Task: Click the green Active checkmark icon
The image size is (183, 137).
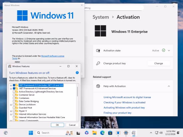Action: point(163,50)
